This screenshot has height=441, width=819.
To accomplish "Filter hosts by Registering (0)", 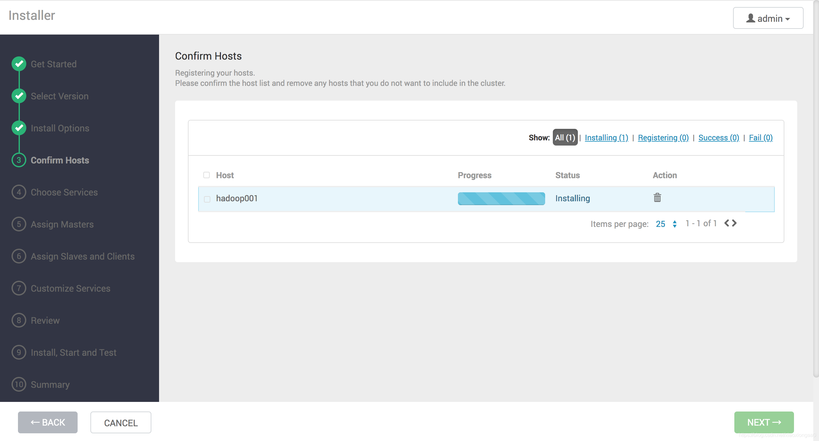I will pos(663,137).
